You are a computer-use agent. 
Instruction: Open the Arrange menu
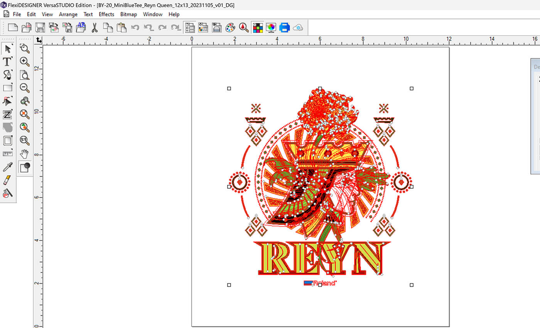(x=68, y=14)
